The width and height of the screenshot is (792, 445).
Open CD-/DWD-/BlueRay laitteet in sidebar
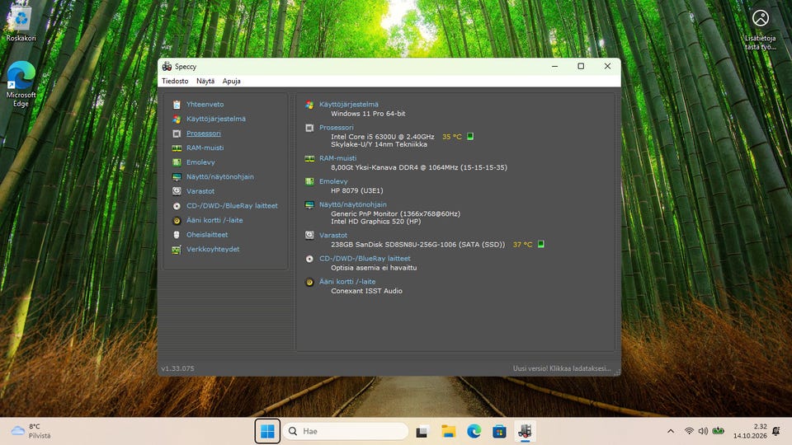[232, 206]
